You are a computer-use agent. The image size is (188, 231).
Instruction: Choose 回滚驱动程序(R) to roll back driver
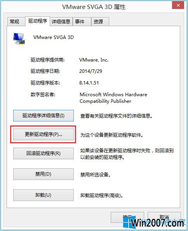(x=44, y=153)
